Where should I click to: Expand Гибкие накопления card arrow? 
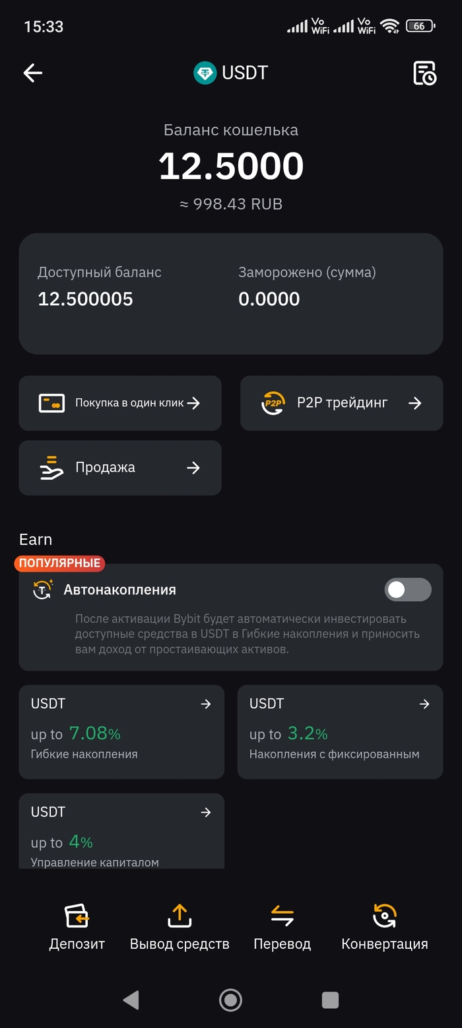[206, 704]
